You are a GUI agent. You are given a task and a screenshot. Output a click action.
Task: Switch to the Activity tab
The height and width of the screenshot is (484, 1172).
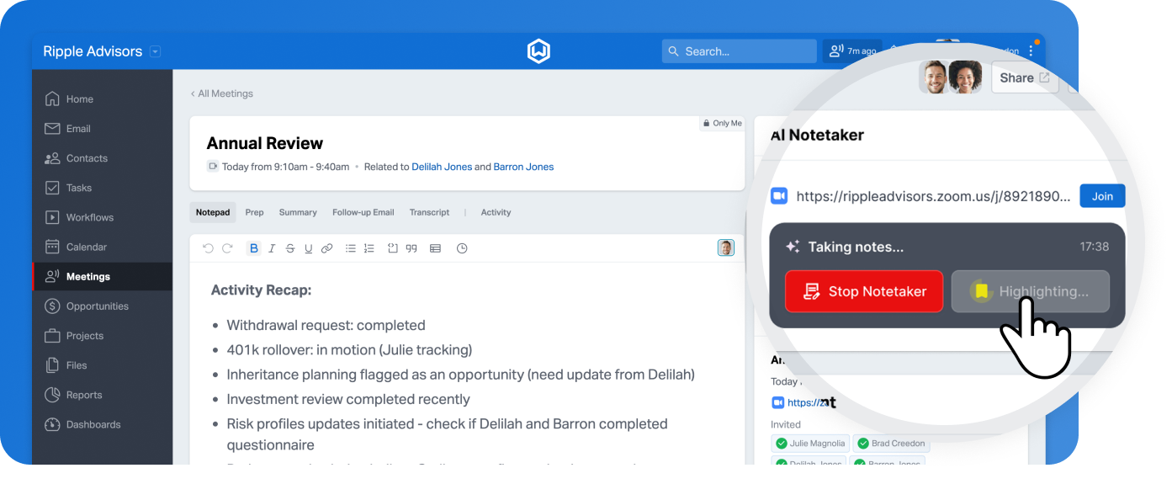[x=496, y=212]
